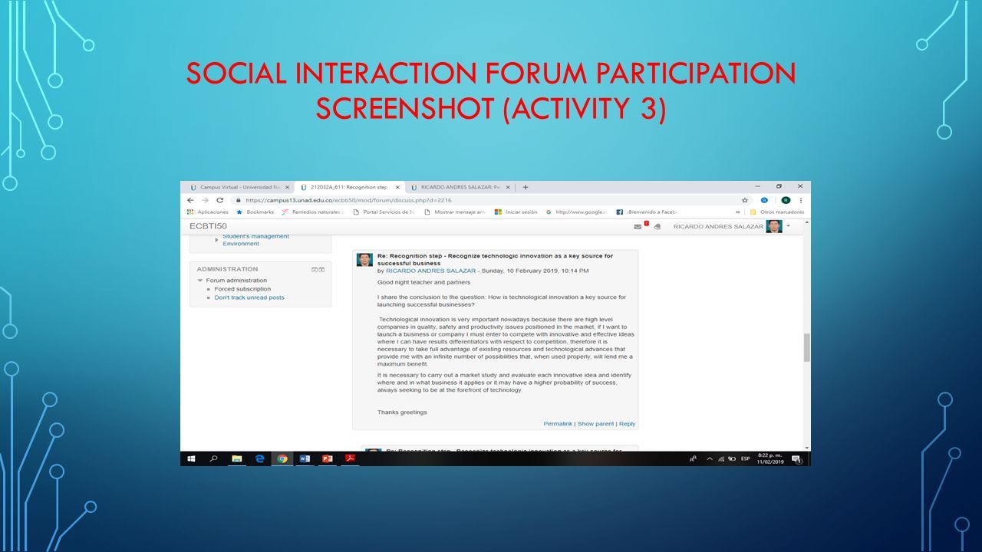Open the Portal Servicios bookmark
The width and height of the screenshot is (982, 552).
click(x=384, y=212)
